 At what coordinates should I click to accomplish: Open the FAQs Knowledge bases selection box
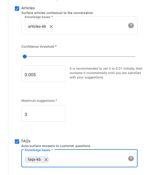[79, 158]
